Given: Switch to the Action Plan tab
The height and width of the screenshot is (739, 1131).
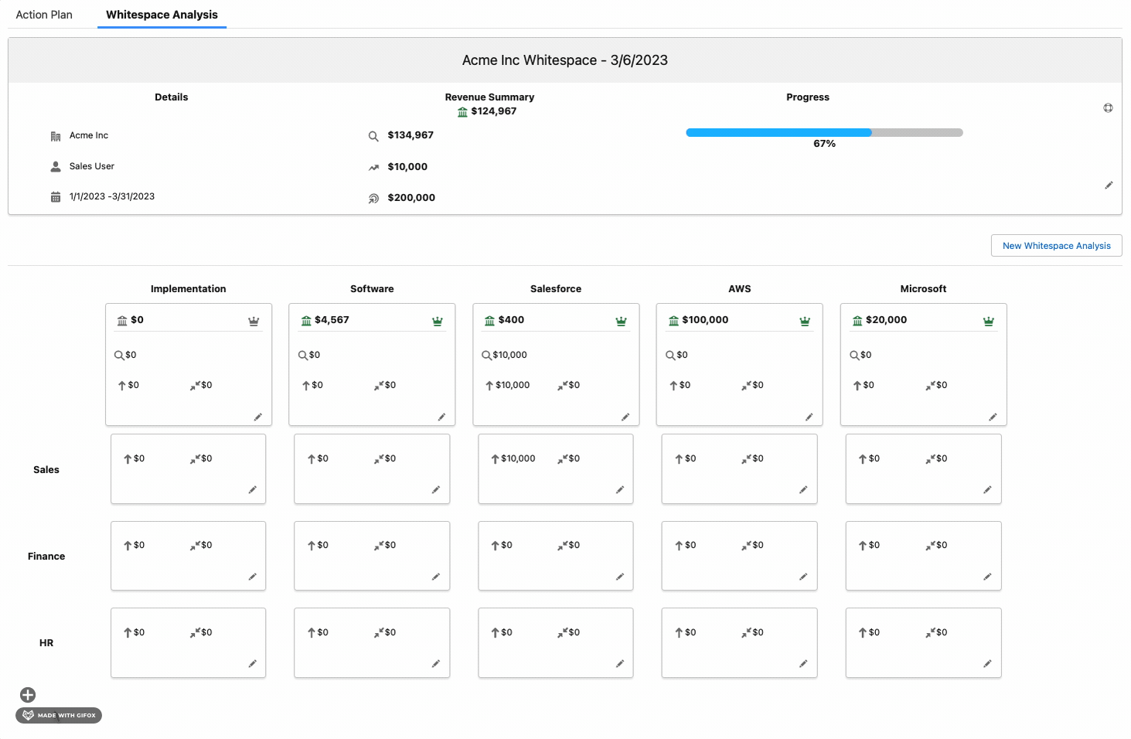Looking at the screenshot, I should tap(44, 15).
